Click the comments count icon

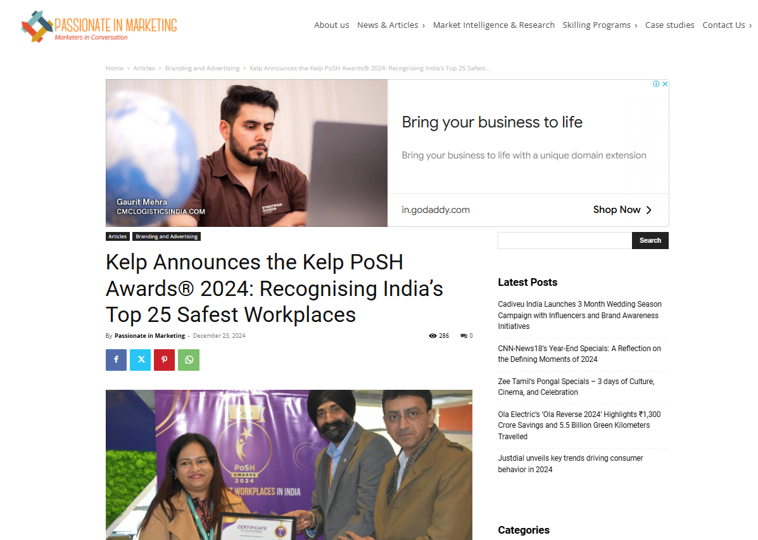464,336
